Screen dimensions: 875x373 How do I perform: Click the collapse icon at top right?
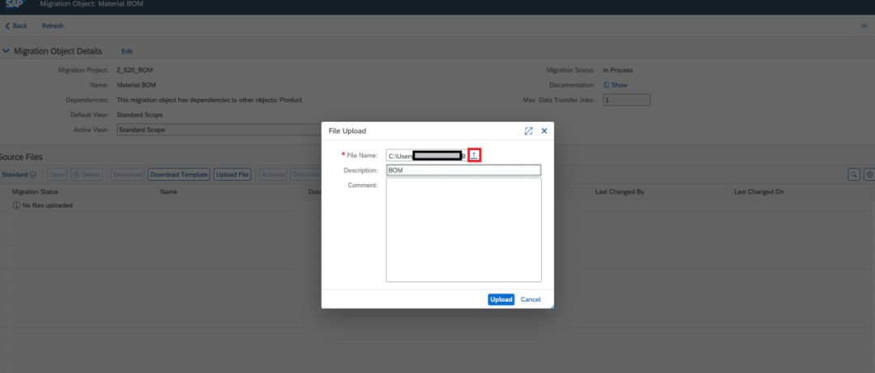pyautogui.click(x=864, y=26)
